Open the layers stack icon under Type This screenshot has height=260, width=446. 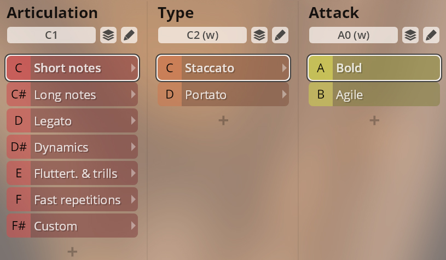(x=259, y=35)
